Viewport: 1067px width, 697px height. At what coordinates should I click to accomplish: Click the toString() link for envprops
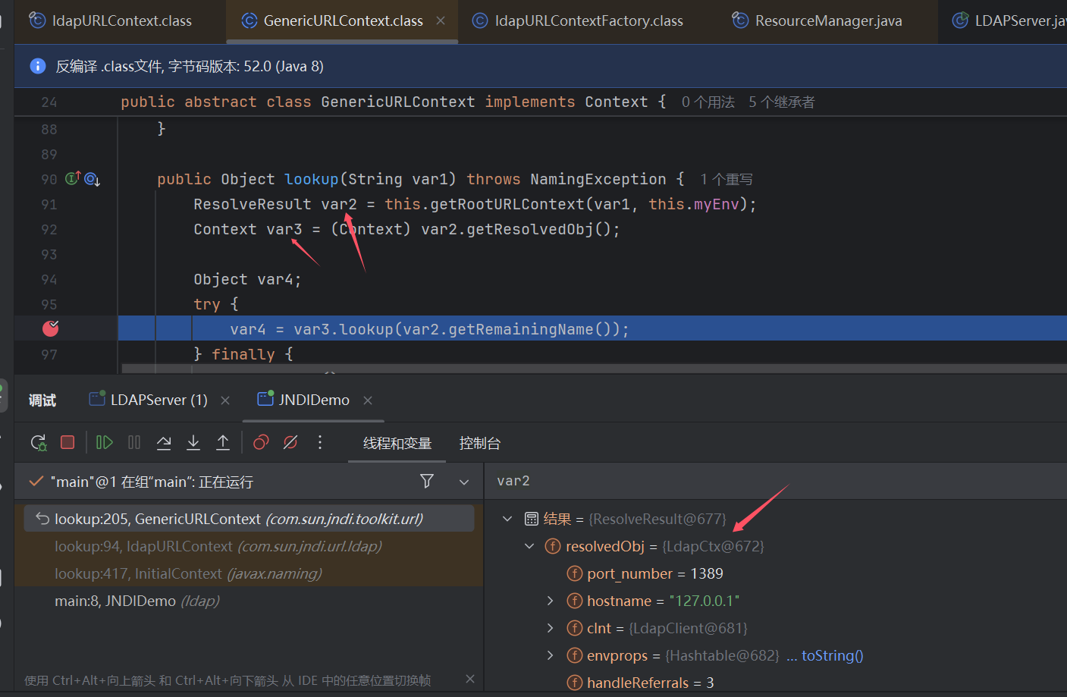pos(833,655)
